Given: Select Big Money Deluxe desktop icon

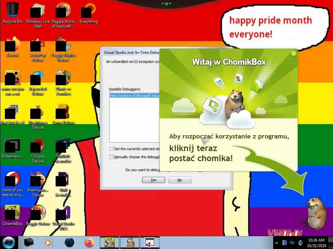Looking at the screenshot, I should (38, 116).
